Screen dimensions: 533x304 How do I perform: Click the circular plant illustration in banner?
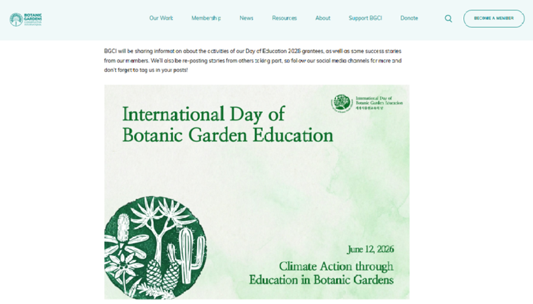click(155, 248)
